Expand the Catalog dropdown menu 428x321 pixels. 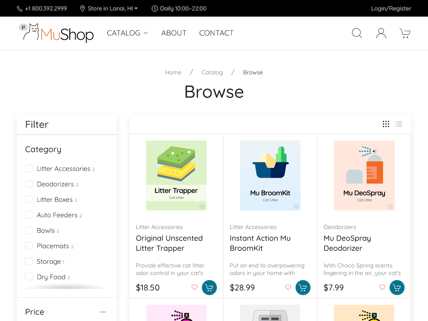click(x=127, y=33)
